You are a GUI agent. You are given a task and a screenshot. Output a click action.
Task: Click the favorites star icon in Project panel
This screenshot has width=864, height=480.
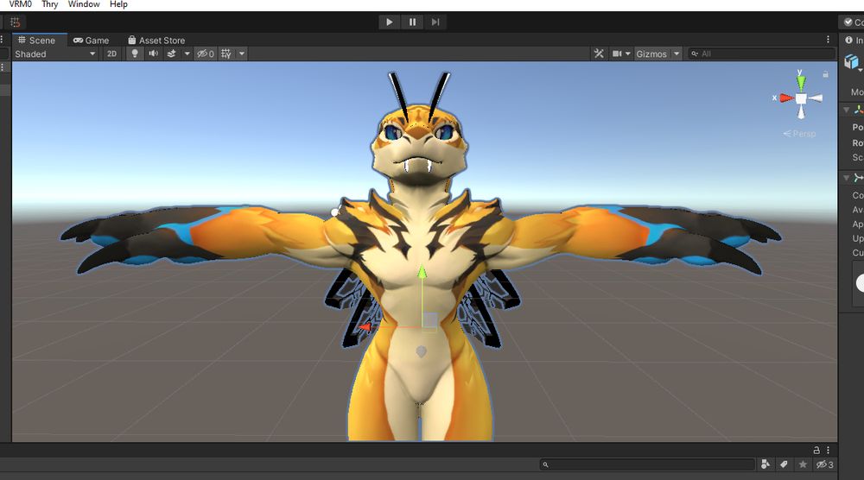[803, 464]
